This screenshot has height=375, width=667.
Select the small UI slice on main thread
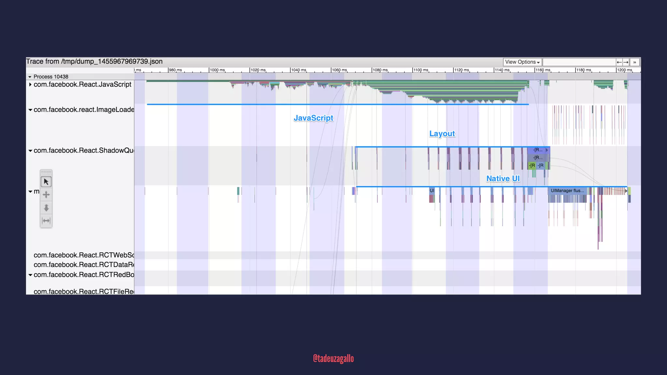[x=432, y=191]
